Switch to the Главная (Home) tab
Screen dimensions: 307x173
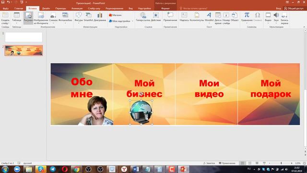click(19, 9)
